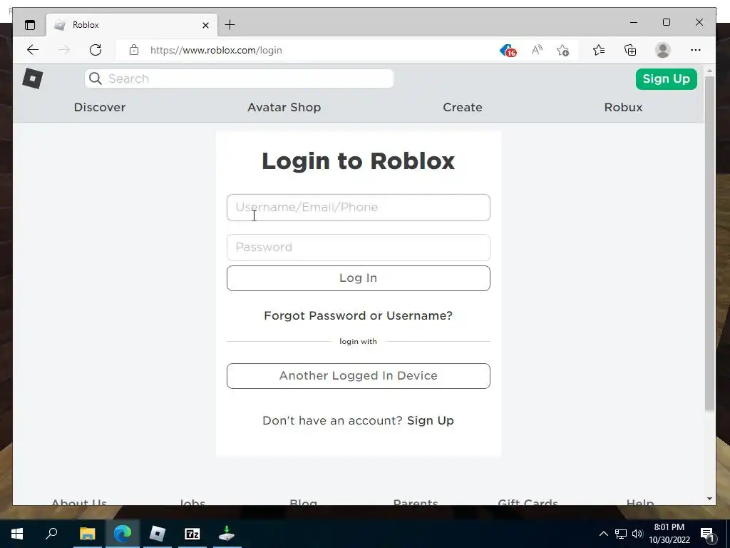The image size is (730, 548).
Task: Open the tab actions menu icon
Action: tap(30, 25)
